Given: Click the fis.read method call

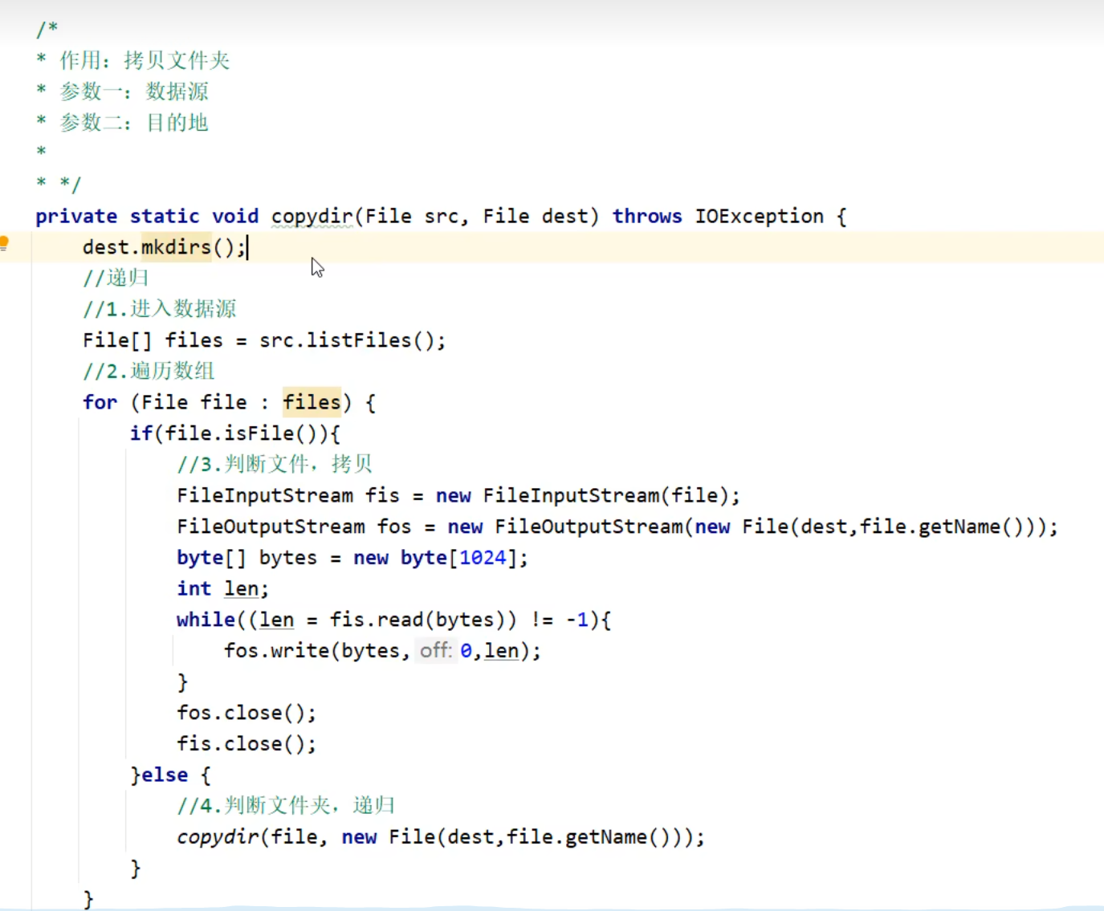Looking at the screenshot, I should point(376,620).
